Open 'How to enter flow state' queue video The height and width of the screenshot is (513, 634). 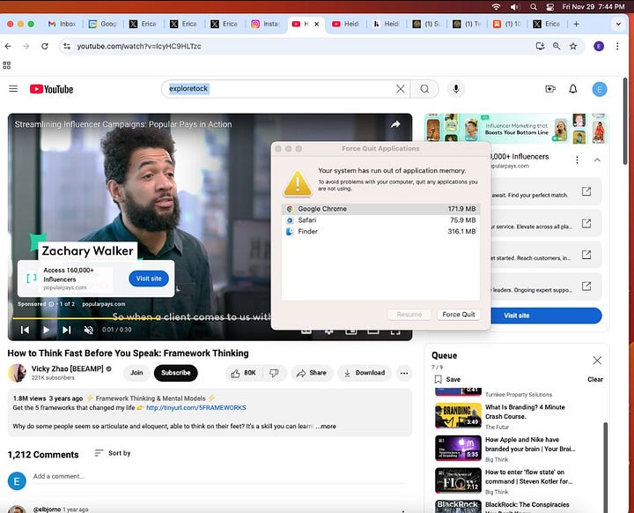click(x=505, y=481)
